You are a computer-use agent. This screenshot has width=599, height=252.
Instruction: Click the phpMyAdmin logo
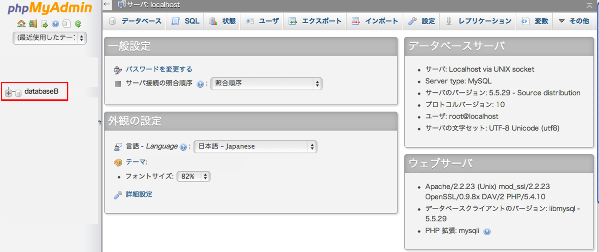click(x=50, y=8)
